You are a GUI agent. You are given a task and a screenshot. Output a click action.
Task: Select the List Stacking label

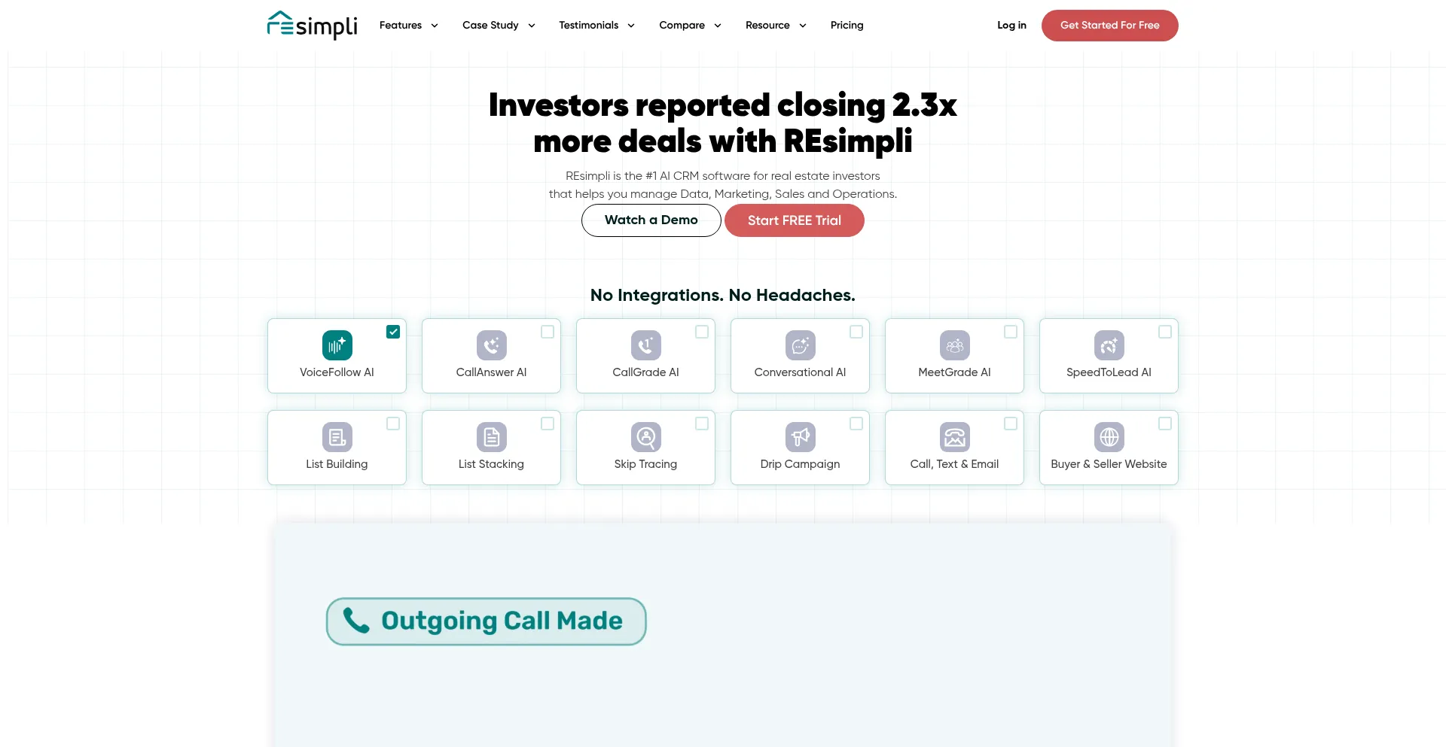tap(491, 464)
